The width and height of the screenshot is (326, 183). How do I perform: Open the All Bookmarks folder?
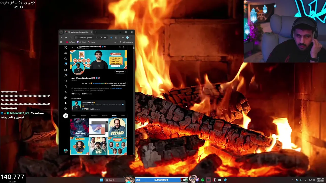click(127, 42)
